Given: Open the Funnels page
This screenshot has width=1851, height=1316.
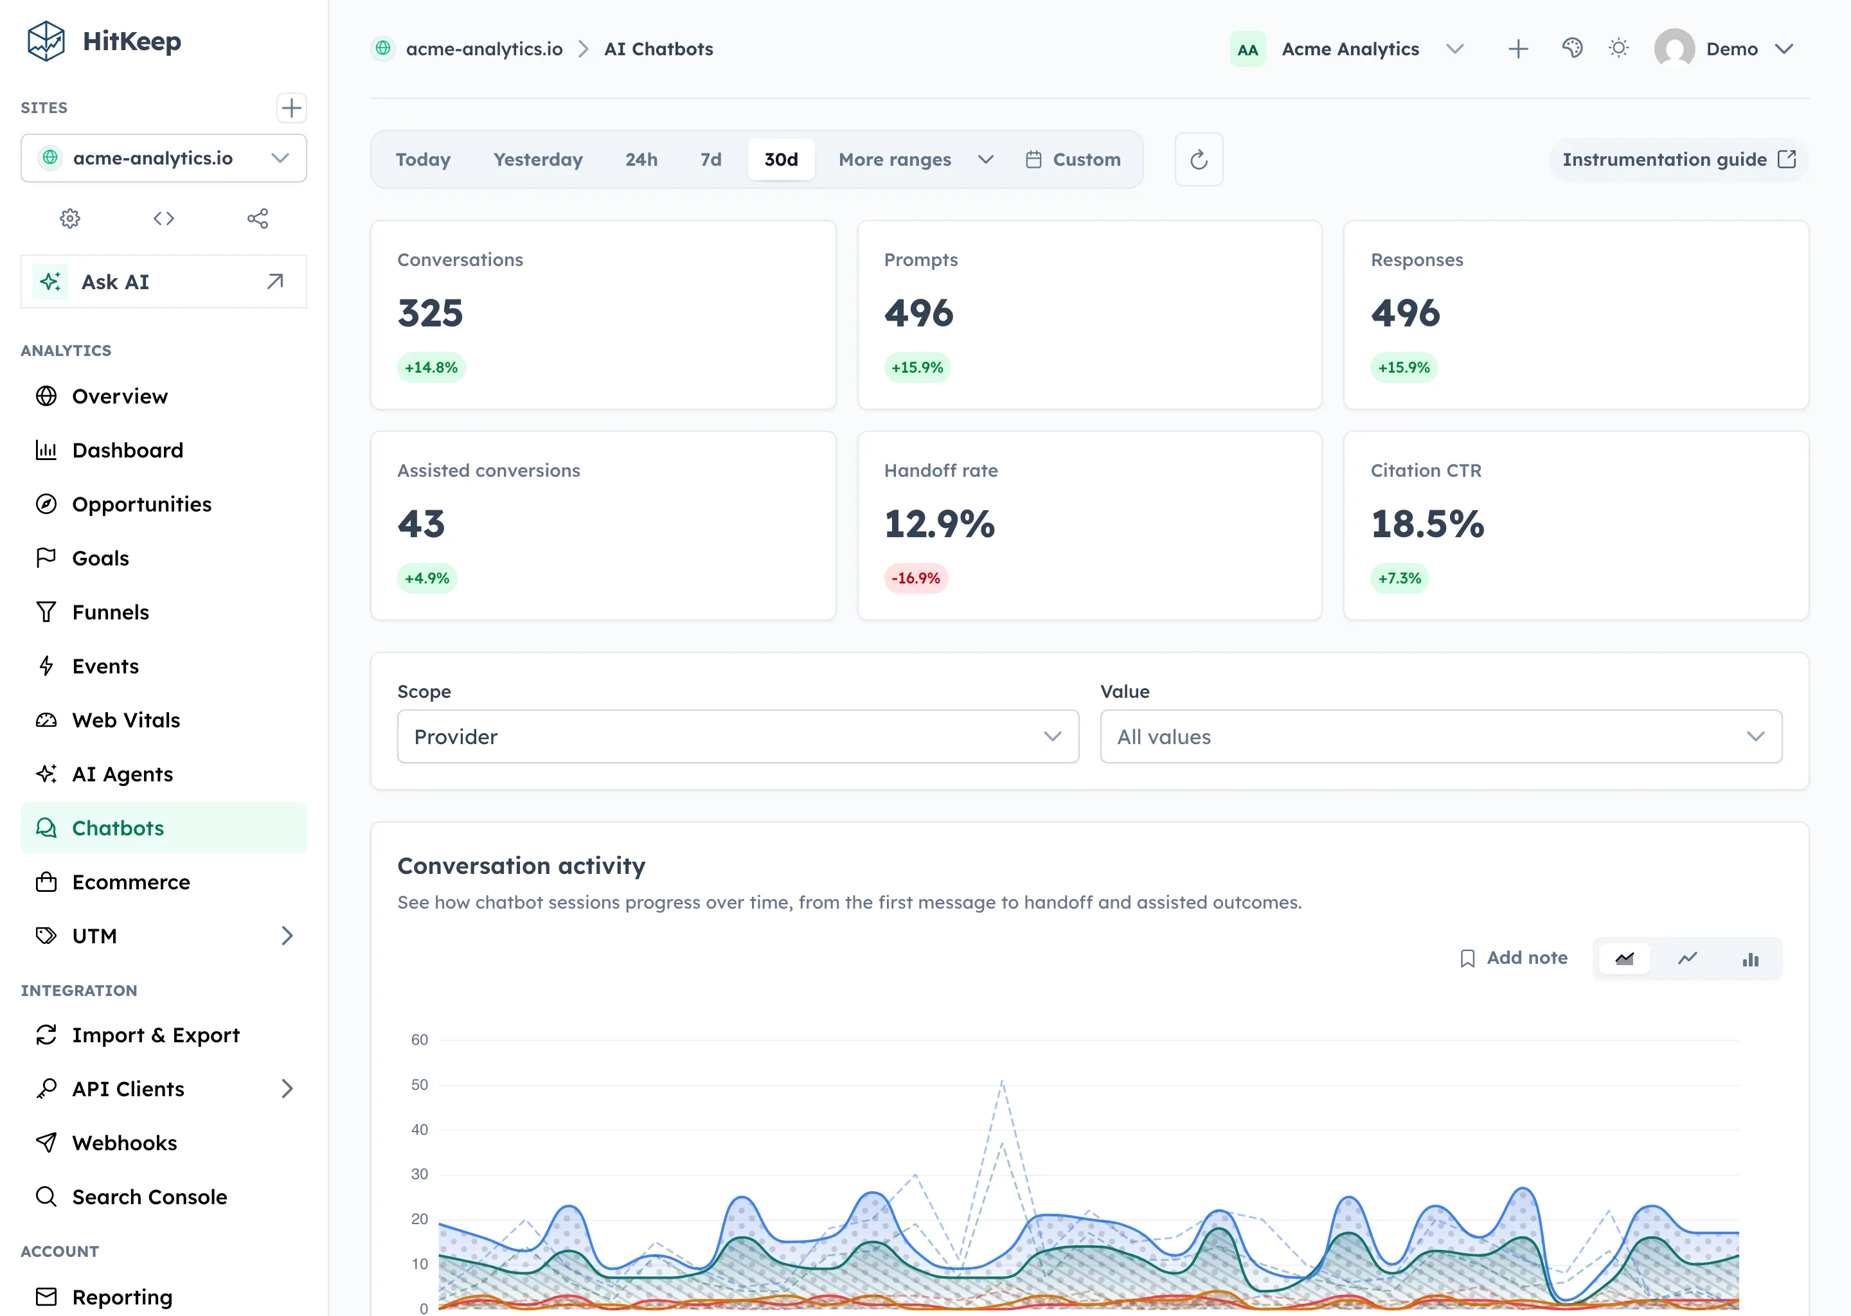Looking at the screenshot, I should (x=164, y=612).
